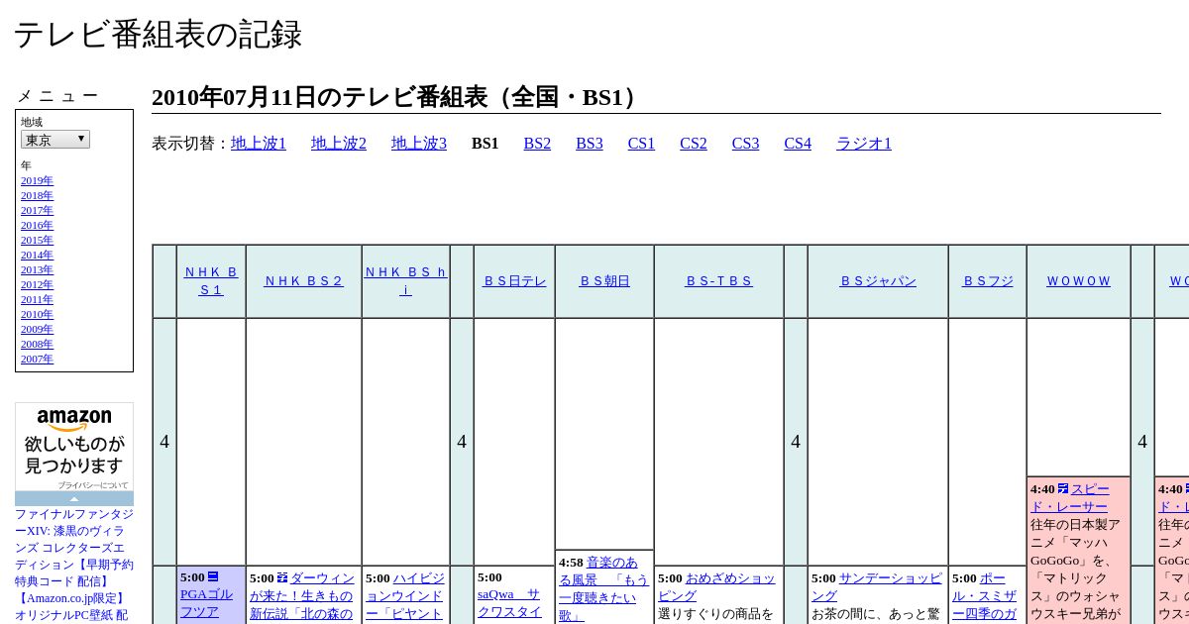Open the 地域 region dropdown showing 東京
Image resolution: width=1189 pixels, height=624 pixels.
click(55, 140)
